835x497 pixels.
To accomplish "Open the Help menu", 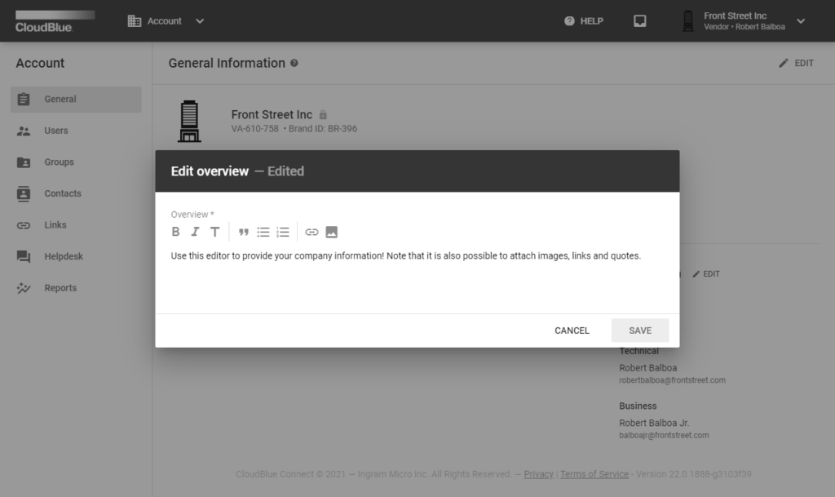I will 584,21.
